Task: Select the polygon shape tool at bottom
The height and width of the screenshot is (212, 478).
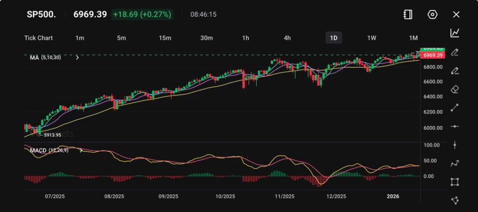Action: [x=455, y=200]
